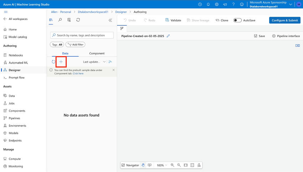Open the search panel magnifier icon
303x172 pixels.
(x=60, y=20)
